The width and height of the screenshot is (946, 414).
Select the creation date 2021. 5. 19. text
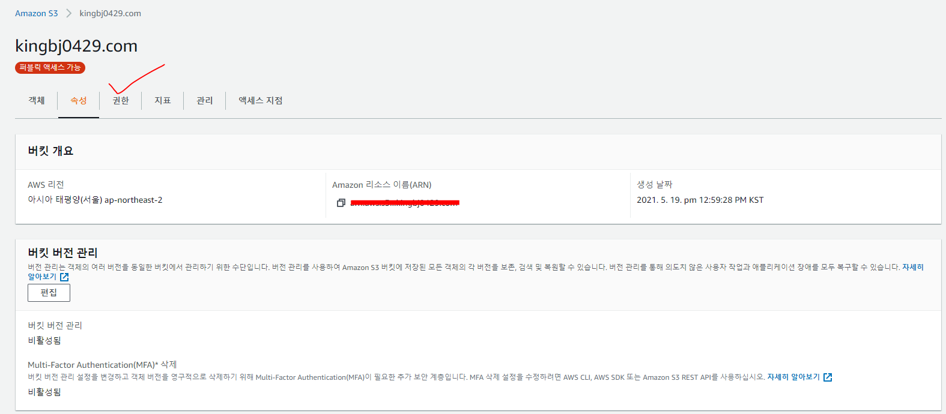click(700, 200)
